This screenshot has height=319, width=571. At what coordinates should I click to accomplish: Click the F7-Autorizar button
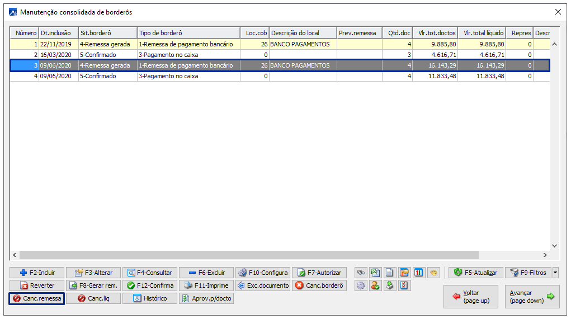(x=319, y=273)
